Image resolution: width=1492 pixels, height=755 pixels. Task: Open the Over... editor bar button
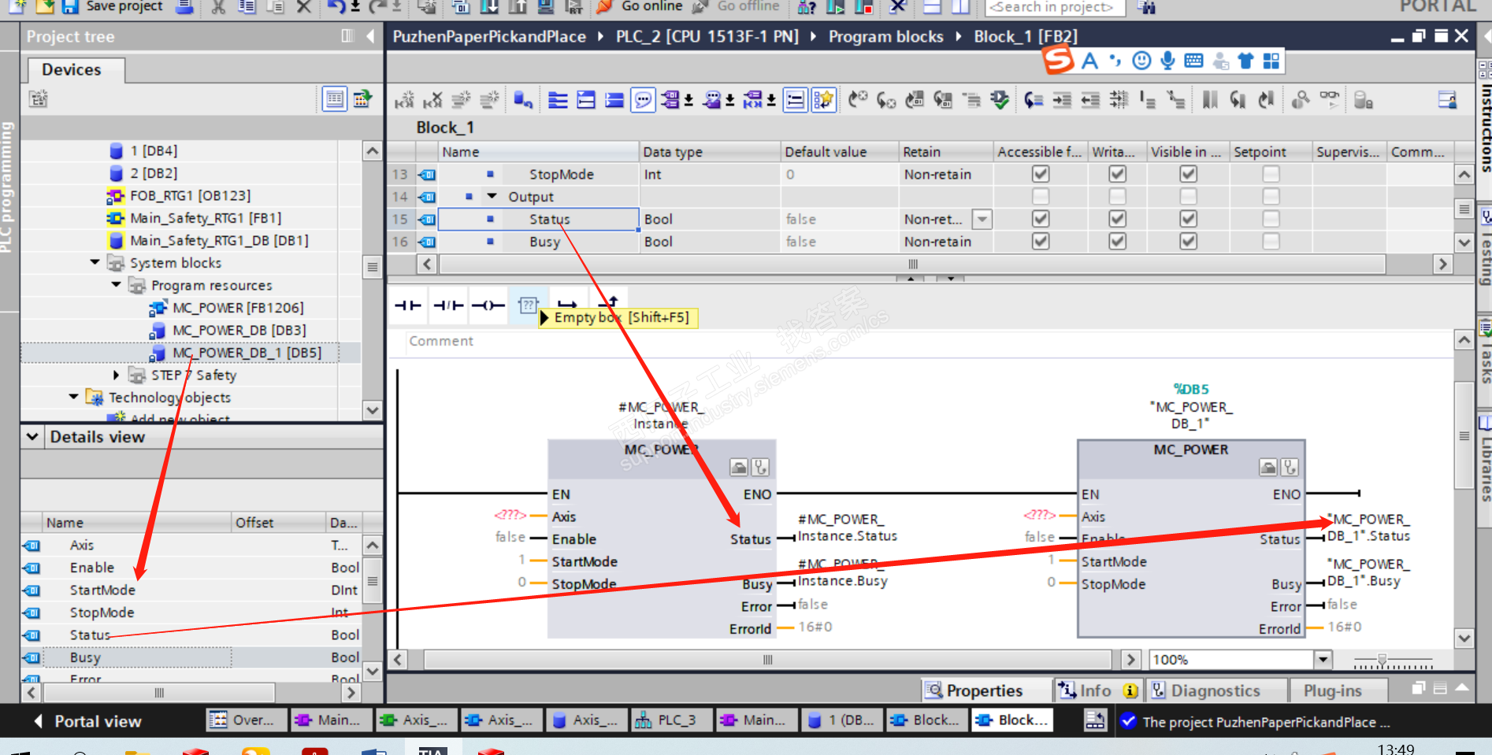click(244, 720)
